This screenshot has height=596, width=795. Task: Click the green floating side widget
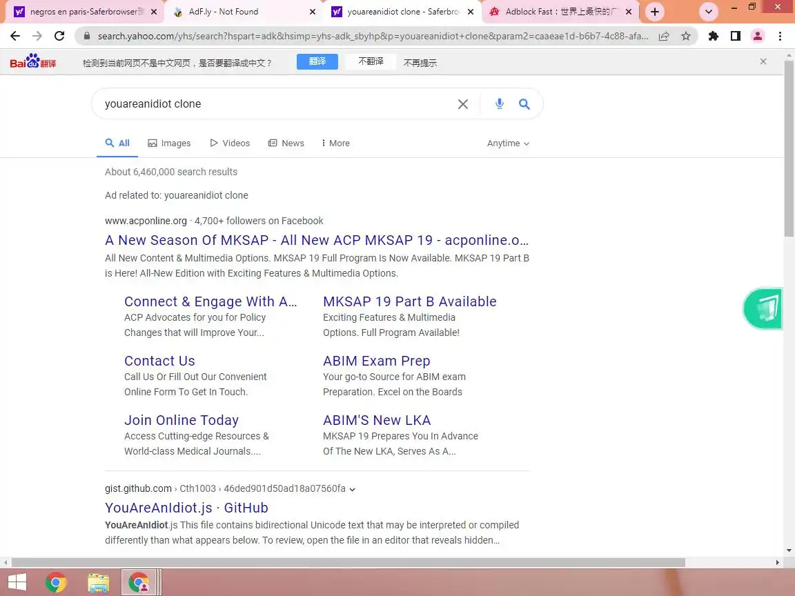pyautogui.click(x=763, y=308)
